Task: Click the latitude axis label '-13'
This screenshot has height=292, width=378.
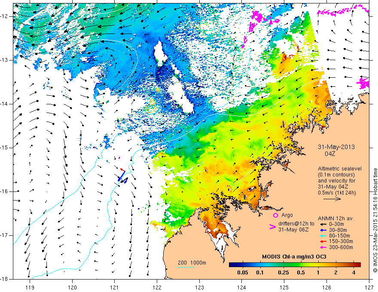Action: (5, 60)
